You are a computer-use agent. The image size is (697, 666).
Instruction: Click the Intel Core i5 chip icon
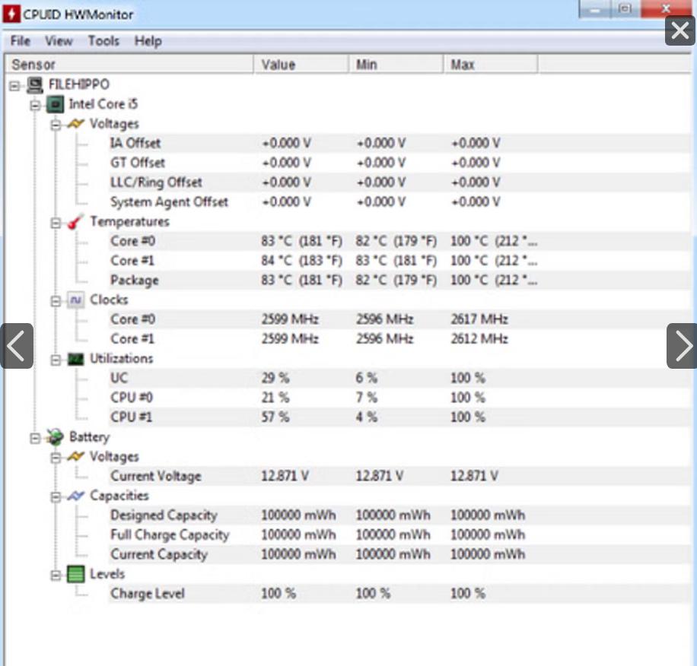pyautogui.click(x=55, y=104)
